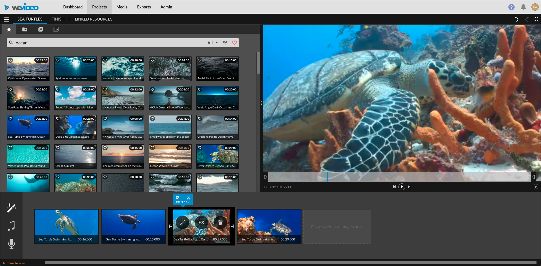541x266 pixels.
Task: Click the undo arrow button
Action: click(x=516, y=19)
